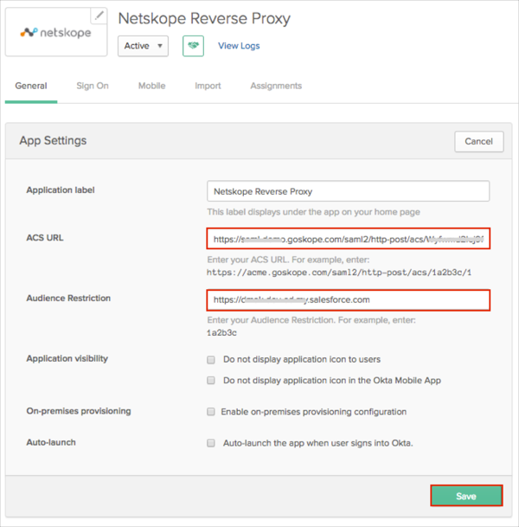
Task: Switch to the General tab
Action: pos(31,87)
